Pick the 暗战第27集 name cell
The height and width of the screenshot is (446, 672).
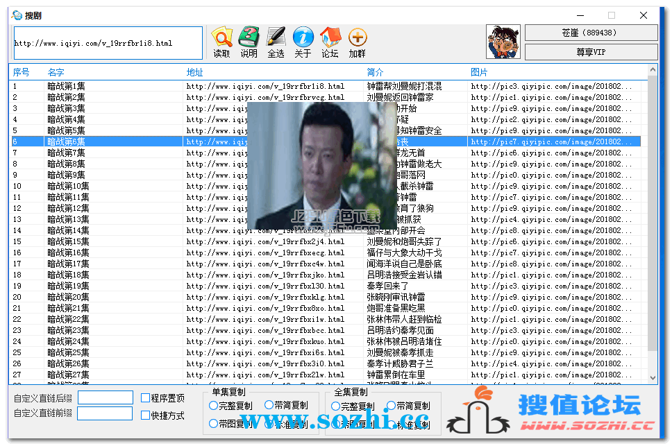point(68,375)
